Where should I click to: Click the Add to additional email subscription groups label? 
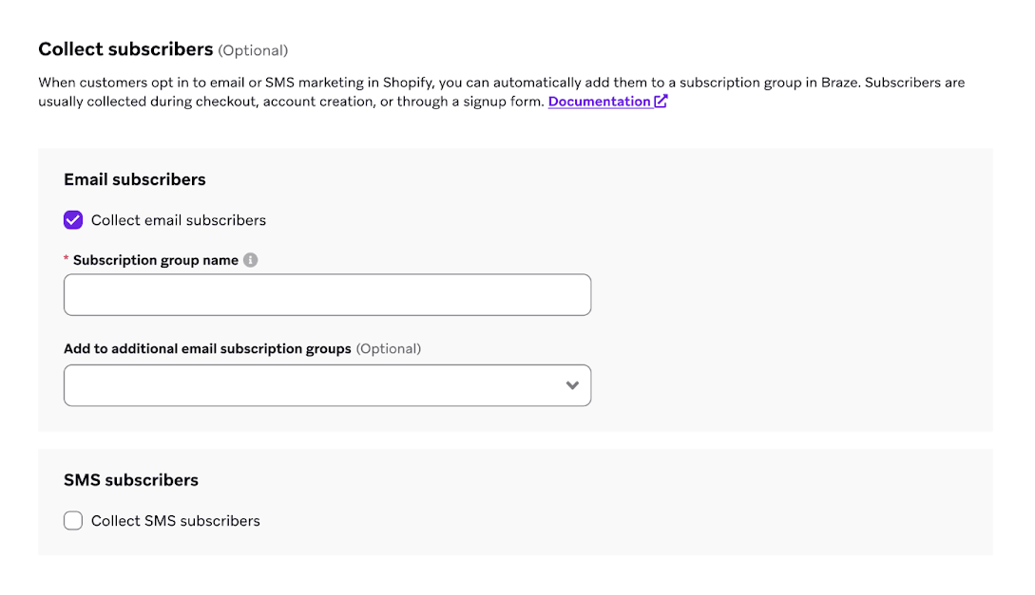[207, 349]
